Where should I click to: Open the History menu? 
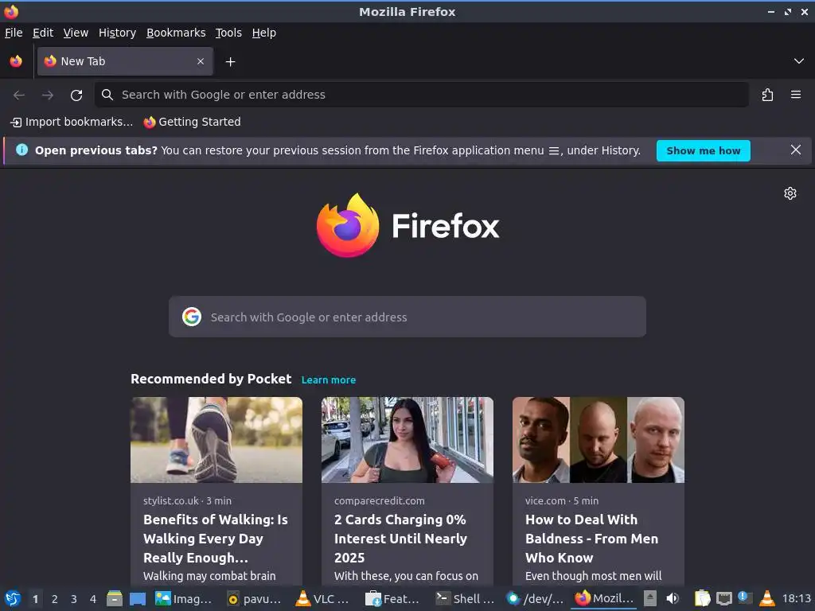pyautogui.click(x=118, y=33)
